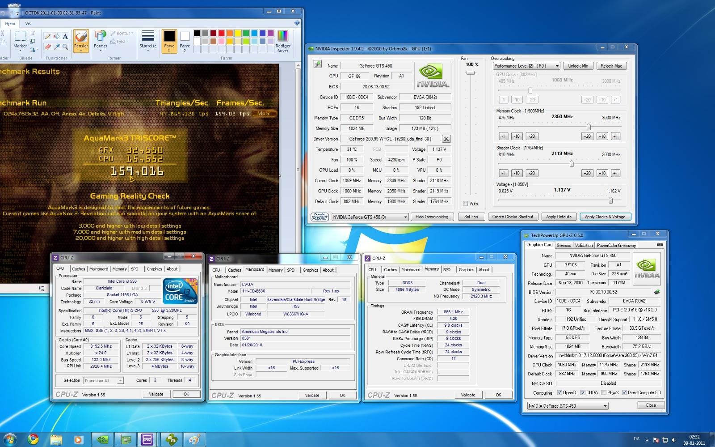Click the PayPal Donate icon

(320, 217)
